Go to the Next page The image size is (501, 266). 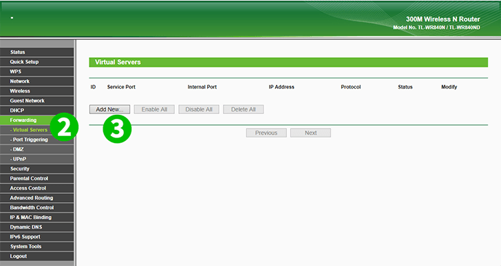pyautogui.click(x=310, y=133)
